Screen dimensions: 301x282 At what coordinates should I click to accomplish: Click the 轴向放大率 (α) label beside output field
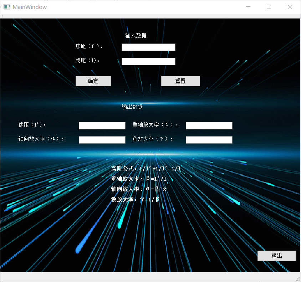[41, 139]
